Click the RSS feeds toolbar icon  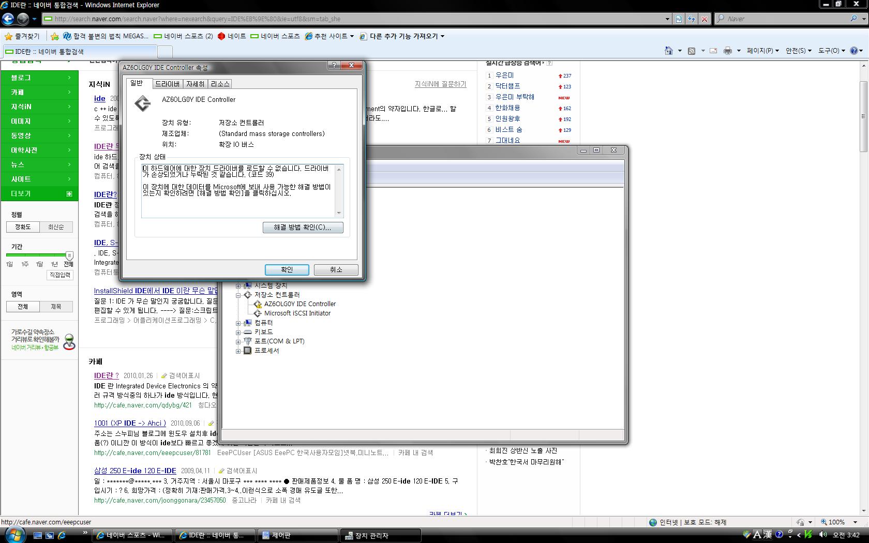(692, 51)
